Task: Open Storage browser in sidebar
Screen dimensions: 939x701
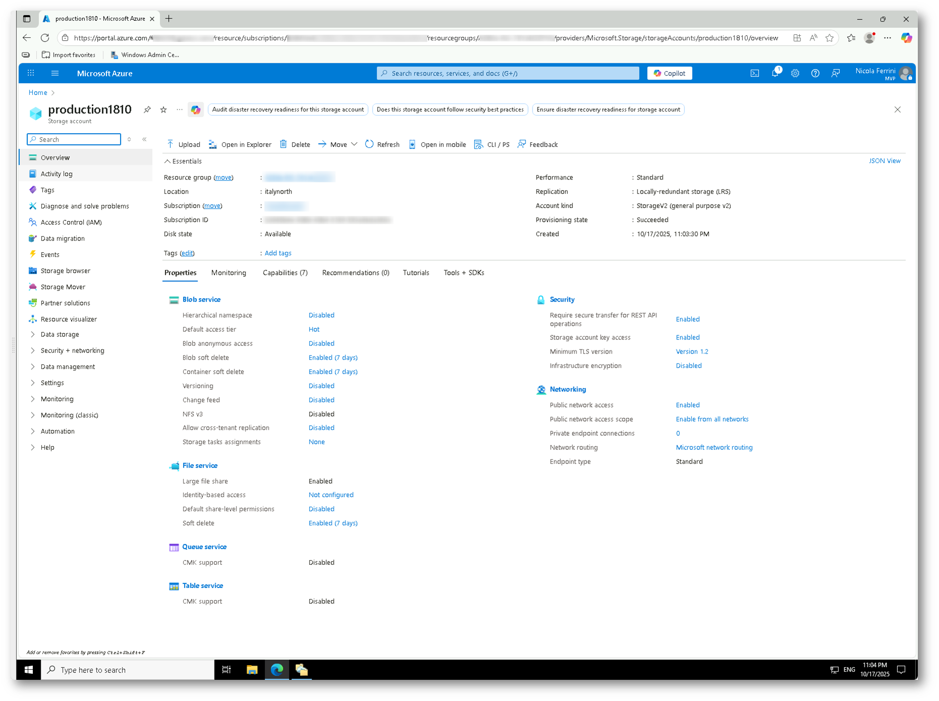Action: [65, 271]
